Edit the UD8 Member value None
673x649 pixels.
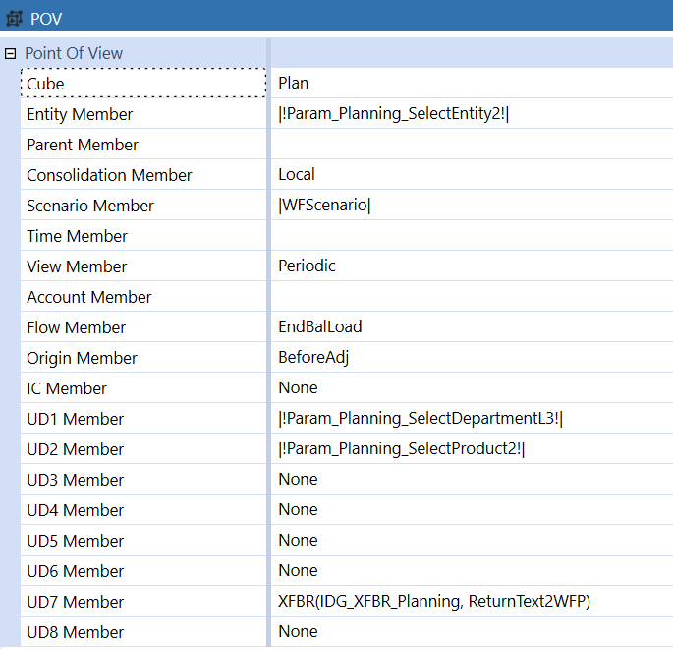(470, 632)
